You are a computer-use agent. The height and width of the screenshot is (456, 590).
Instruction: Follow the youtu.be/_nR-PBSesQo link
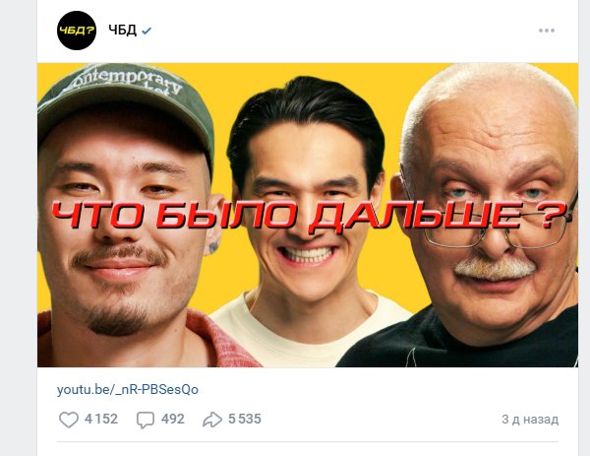pyautogui.click(x=128, y=390)
